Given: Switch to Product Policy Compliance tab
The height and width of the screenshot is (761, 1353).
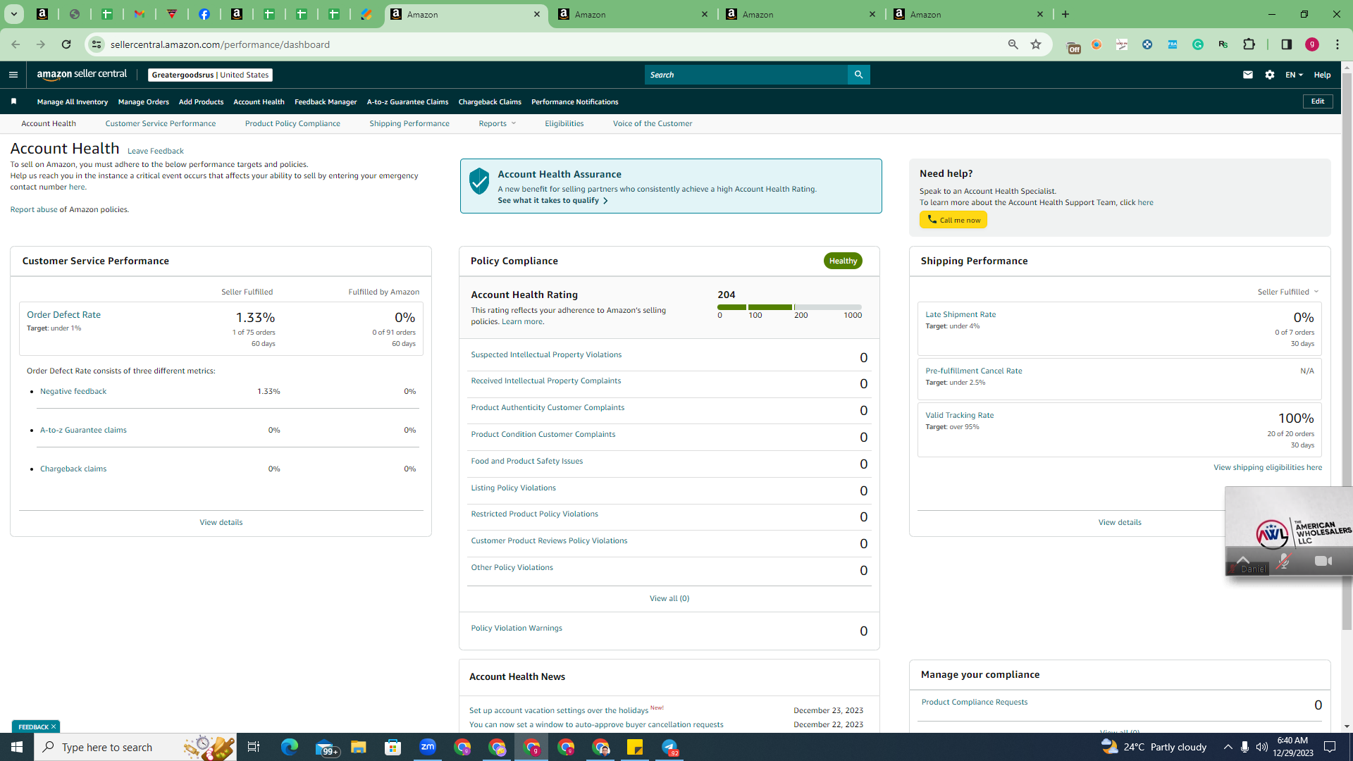Looking at the screenshot, I should (292, 123).
